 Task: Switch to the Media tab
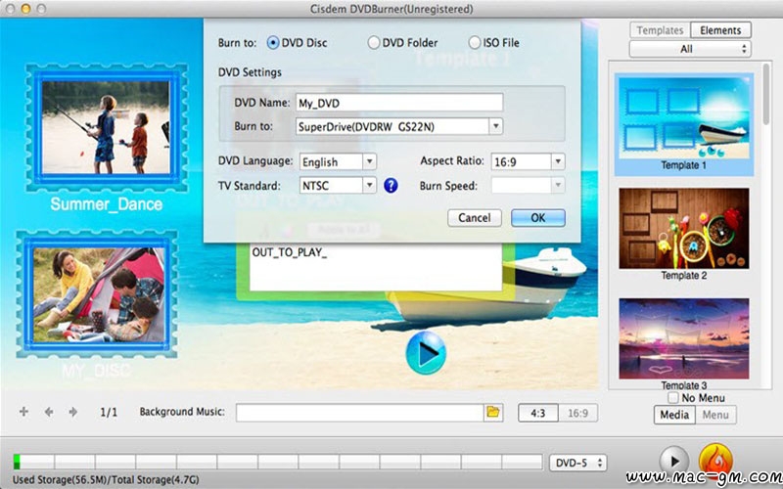point(674,415)
